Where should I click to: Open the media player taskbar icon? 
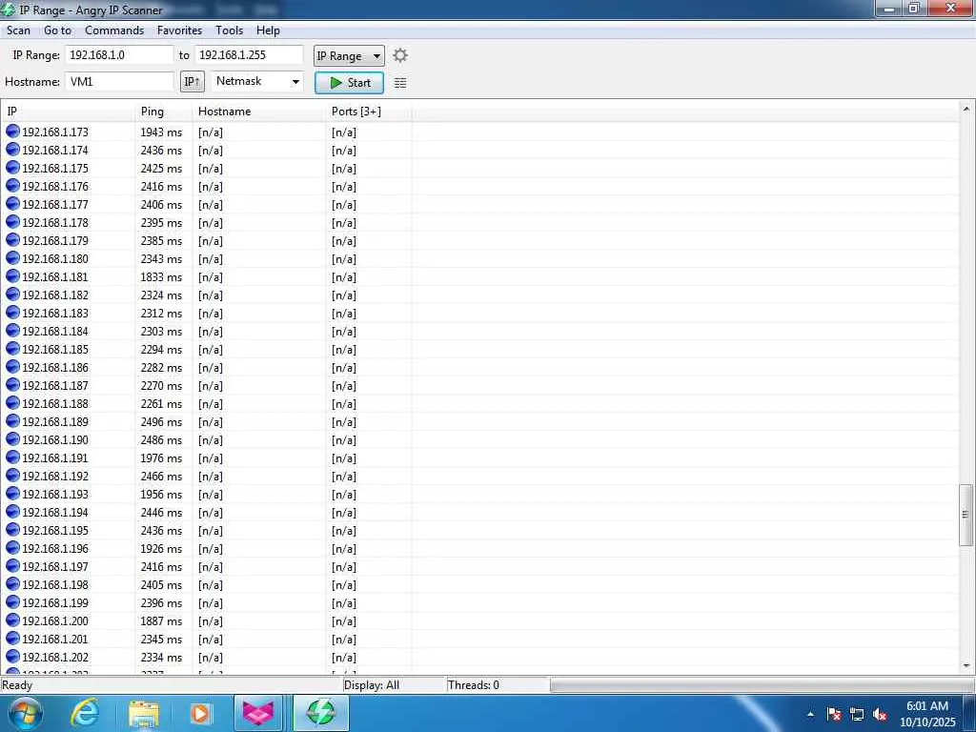coord(200,713)
